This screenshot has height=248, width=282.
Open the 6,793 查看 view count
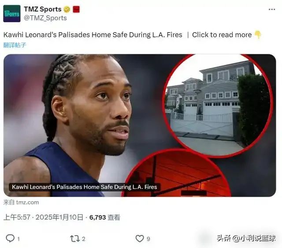coord(105,218)
